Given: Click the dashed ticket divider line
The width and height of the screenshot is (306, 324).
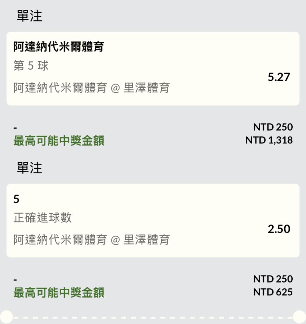Looking at the screenshot, I should coord(153,318).
